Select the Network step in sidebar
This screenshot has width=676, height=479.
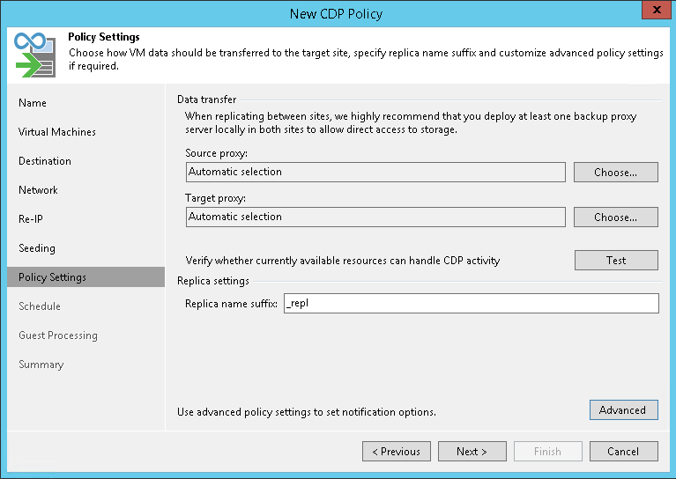pyautogui.click(x=38, y=190)
